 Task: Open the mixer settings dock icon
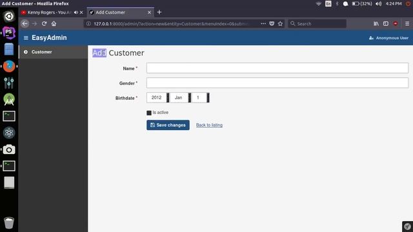coord(9,83)
